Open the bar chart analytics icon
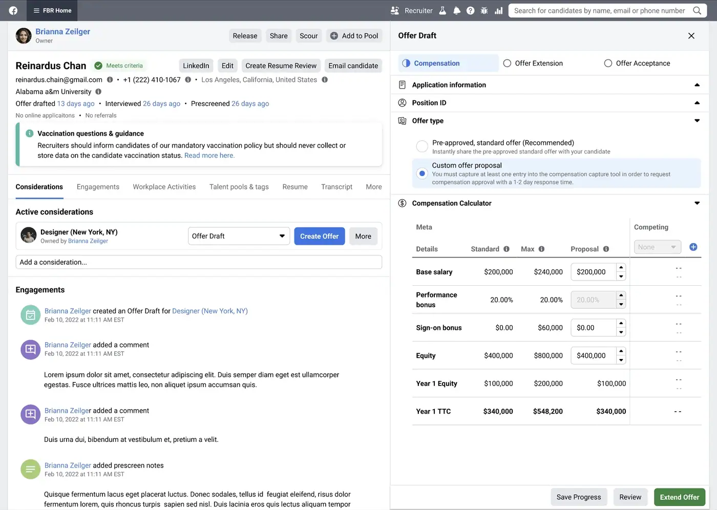The height and width of the screenshot is (510, 717). click(498, 10)
